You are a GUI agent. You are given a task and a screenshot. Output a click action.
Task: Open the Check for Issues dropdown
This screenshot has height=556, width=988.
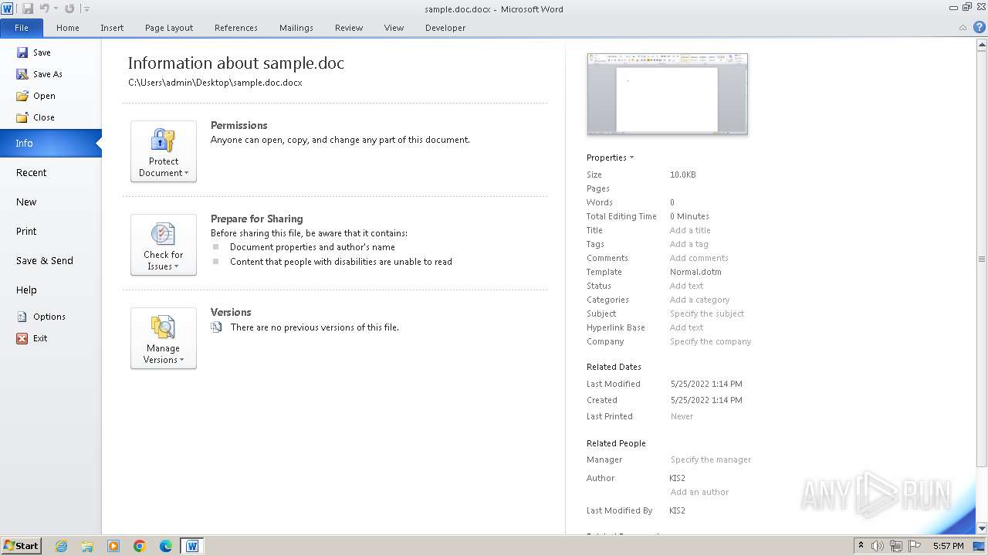click(x=164, y=245)
